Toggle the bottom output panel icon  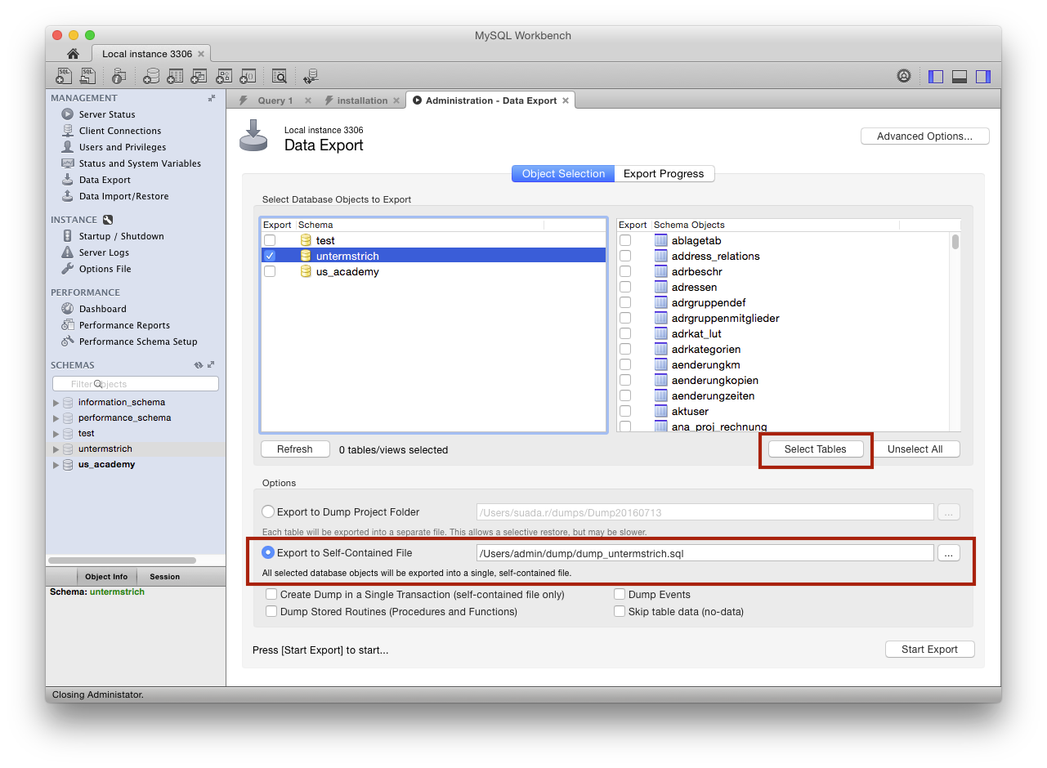pos(960,77)
